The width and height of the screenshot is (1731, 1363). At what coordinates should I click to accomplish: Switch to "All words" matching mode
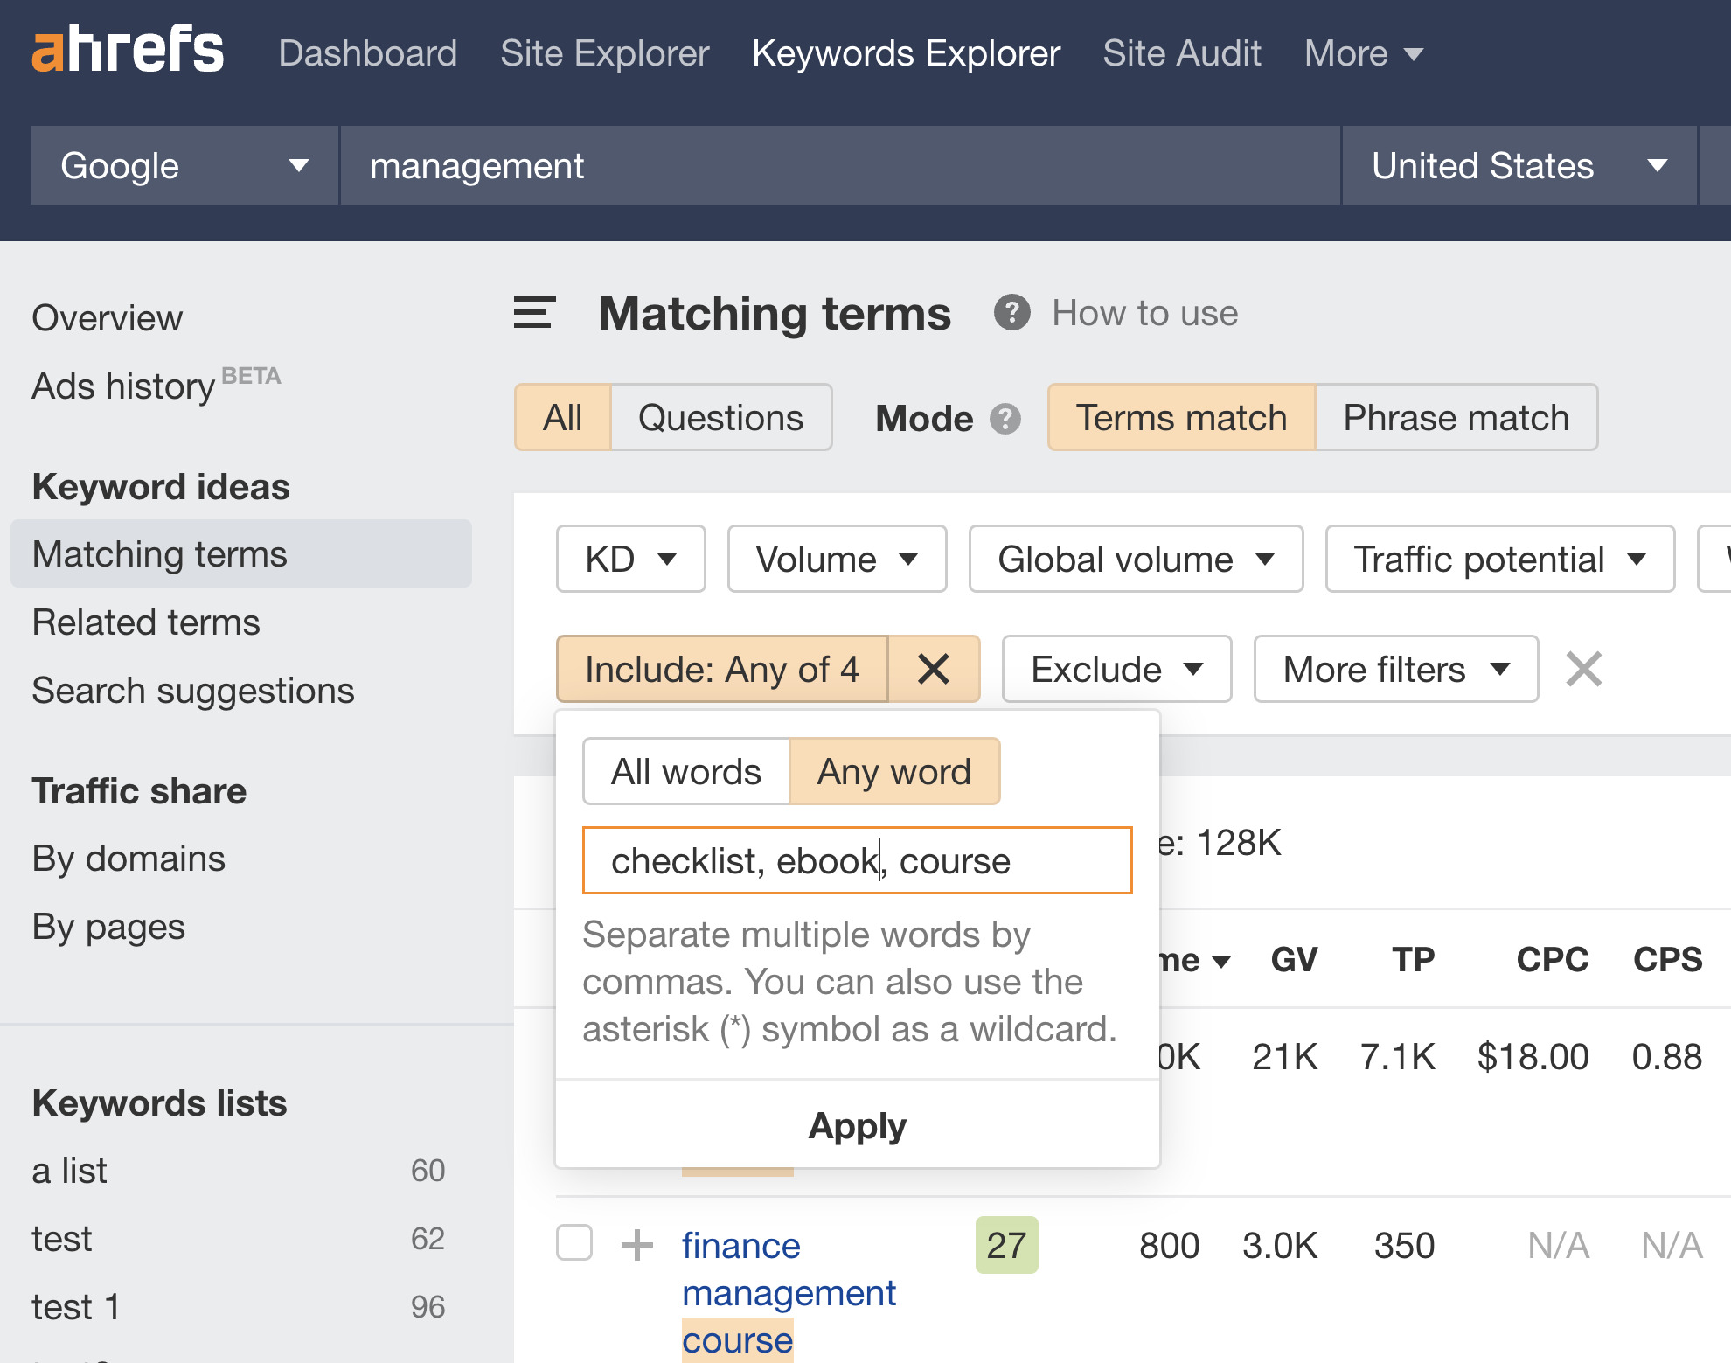pos(685,771)
